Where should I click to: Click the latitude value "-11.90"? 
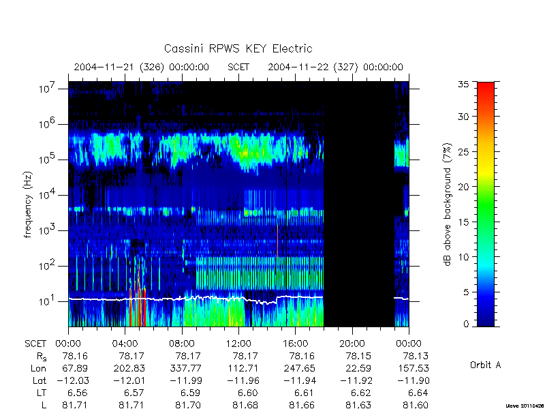pyautogui.click(x=414, y=380)
